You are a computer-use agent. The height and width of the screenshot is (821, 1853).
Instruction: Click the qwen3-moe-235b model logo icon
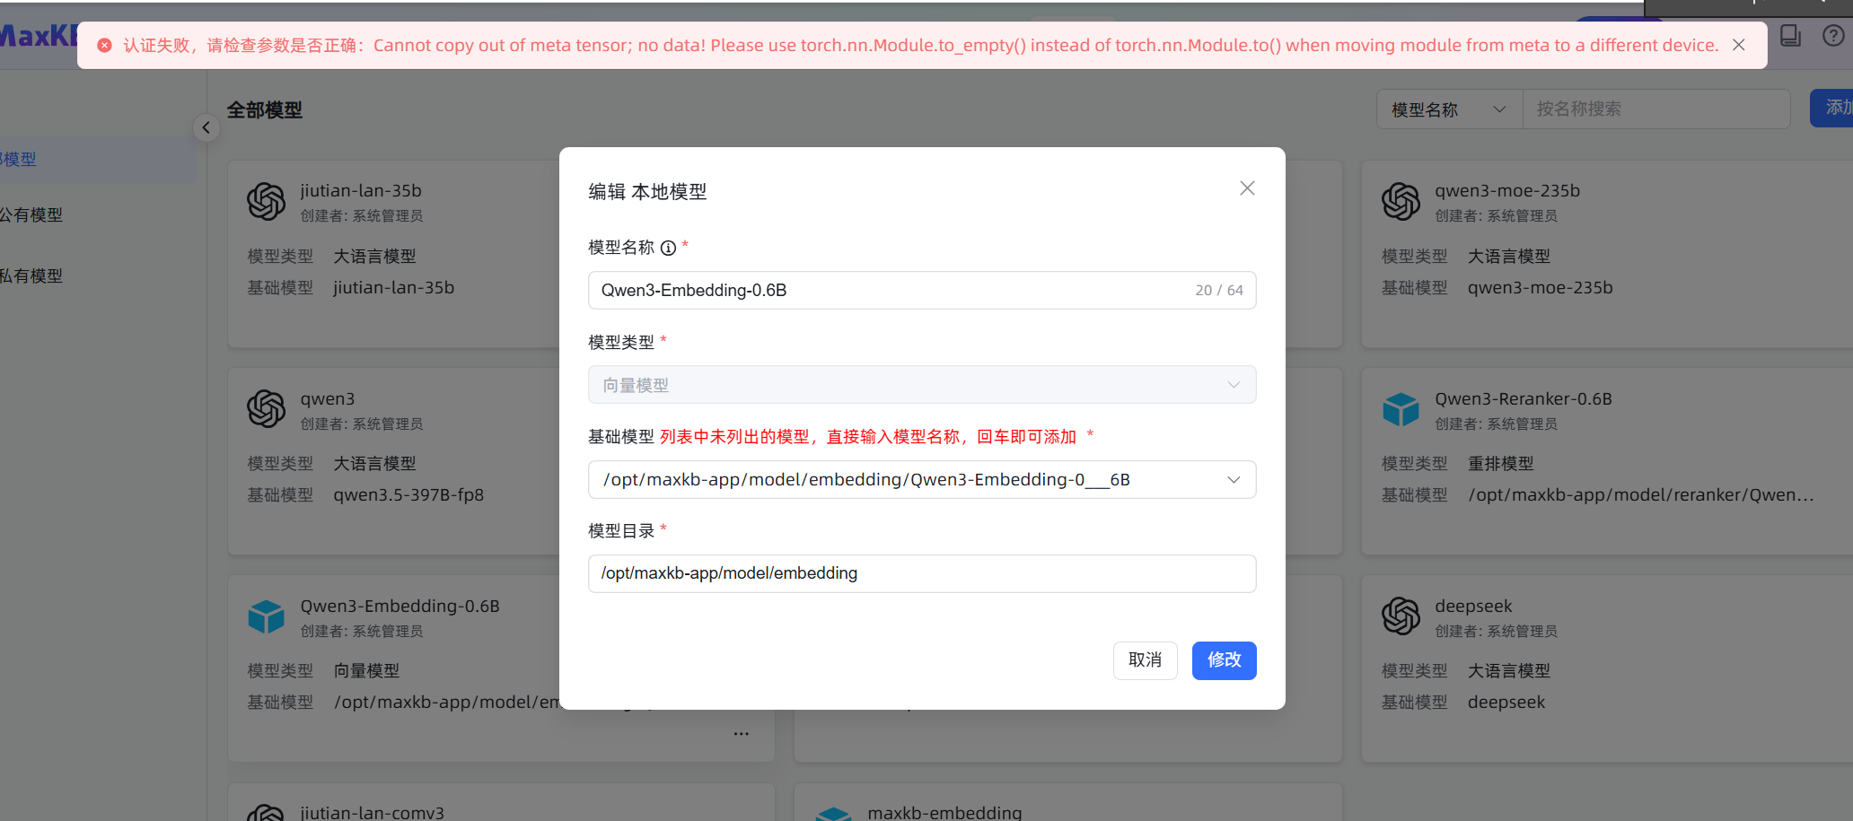coord(1401,201)
